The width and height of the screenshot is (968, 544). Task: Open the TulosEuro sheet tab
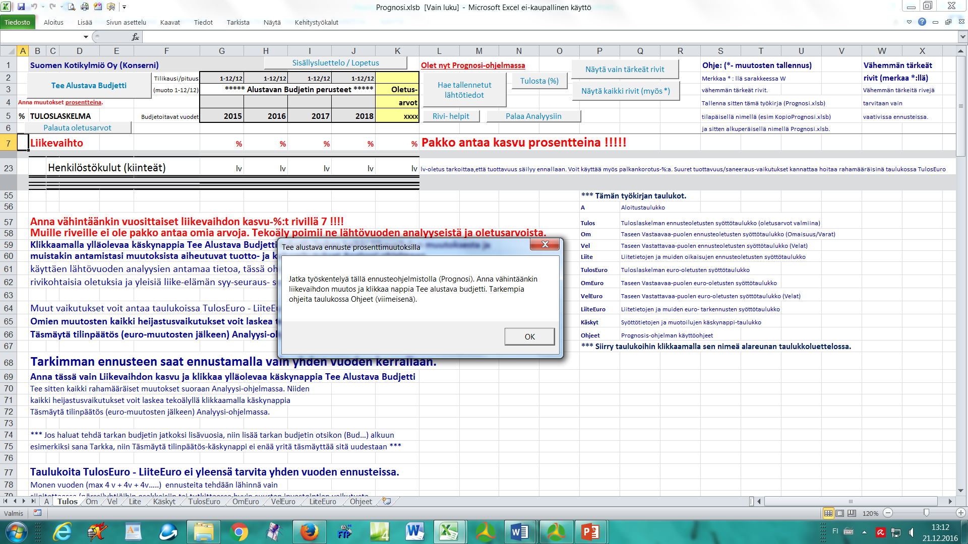click(204, 501)
